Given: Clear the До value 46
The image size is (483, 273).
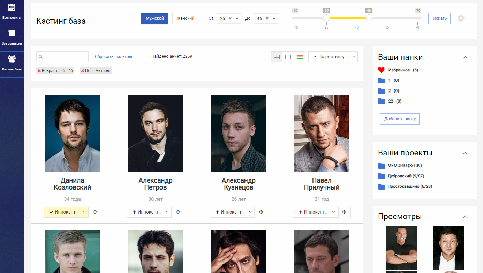Looking at the screenshot, I should 267,18.
